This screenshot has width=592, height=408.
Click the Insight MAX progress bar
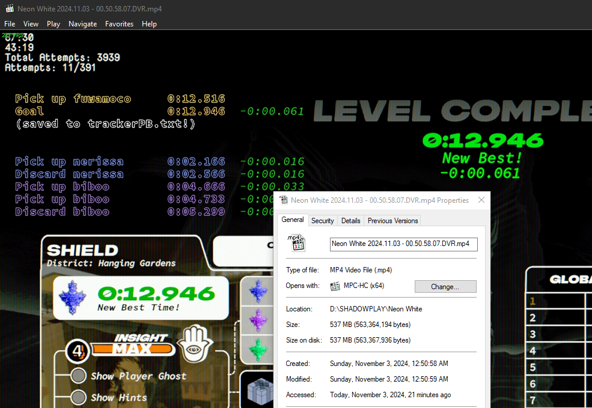(x=132, y=349)
